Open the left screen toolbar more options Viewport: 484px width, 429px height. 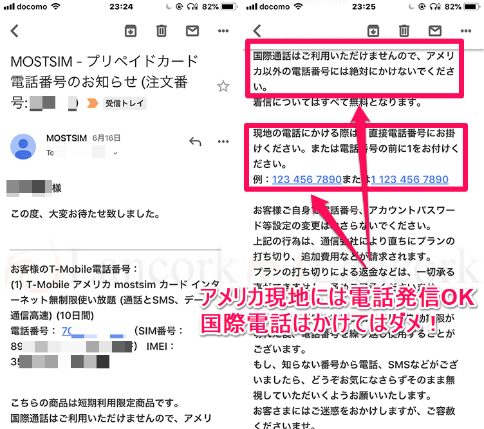tap(223, 31)
